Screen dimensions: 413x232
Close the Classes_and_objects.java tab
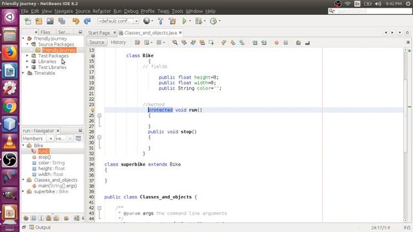pyautogui.click(x=181, y=33)
